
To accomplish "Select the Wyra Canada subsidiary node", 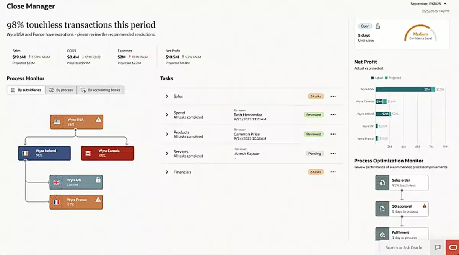I will pos(107,153).
